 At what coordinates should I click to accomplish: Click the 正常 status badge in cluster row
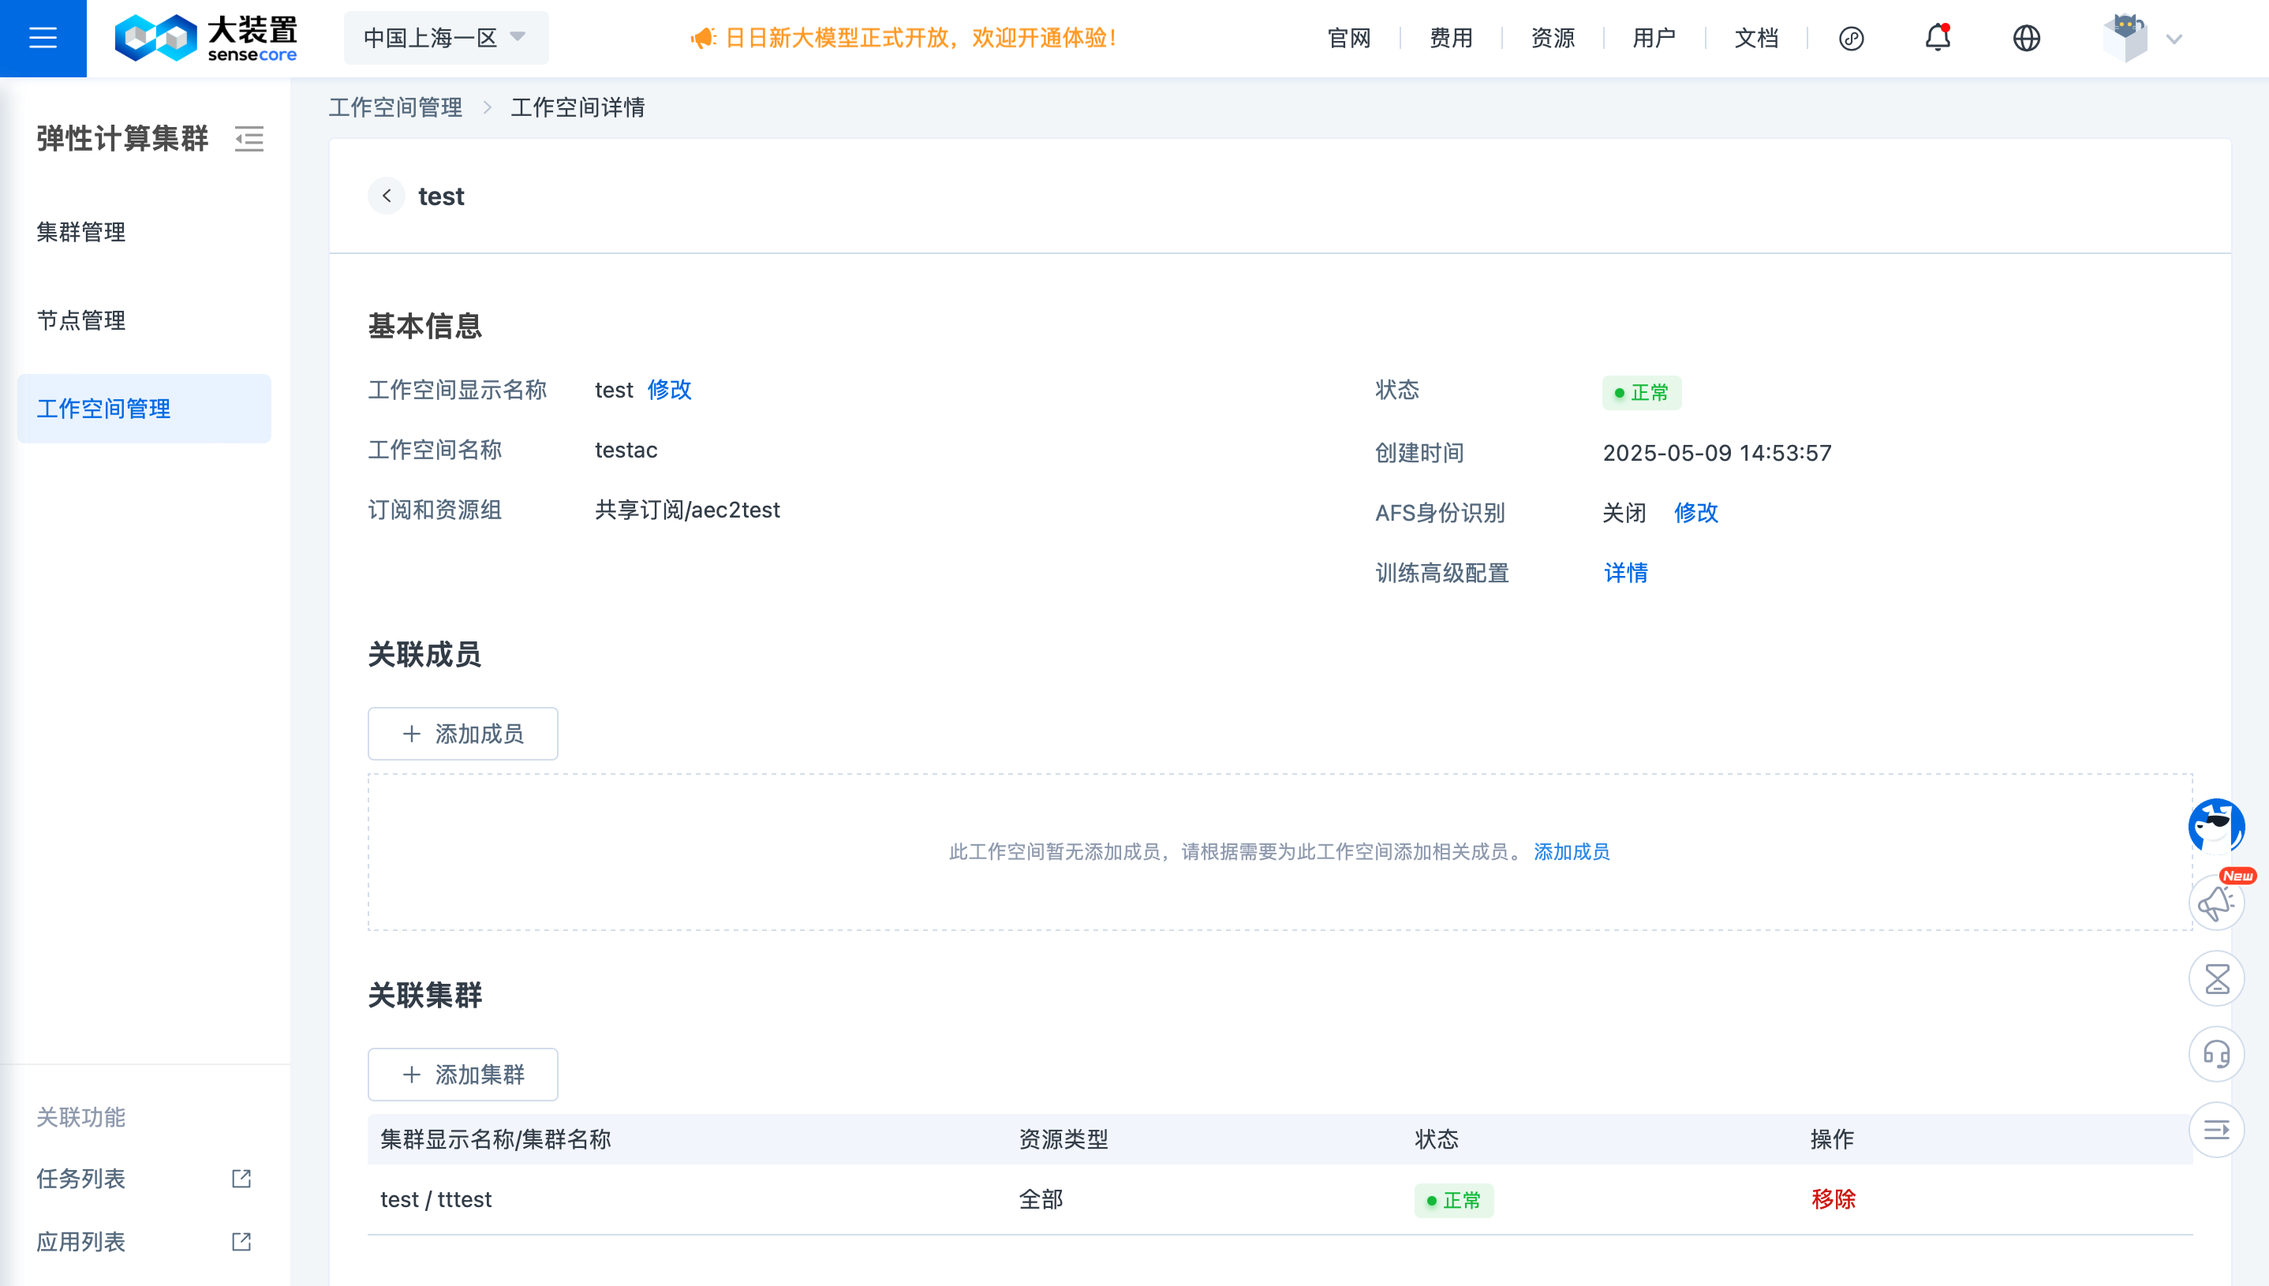pyautogui.click(x=1454, y=1200)
